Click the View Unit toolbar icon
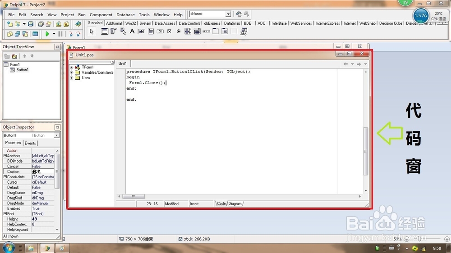The image size is (451, 253). [10, 34]
